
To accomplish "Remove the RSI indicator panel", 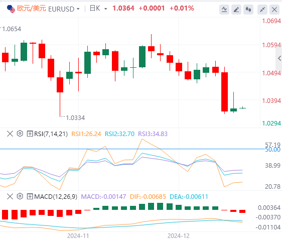I will (x=10, y=134).
